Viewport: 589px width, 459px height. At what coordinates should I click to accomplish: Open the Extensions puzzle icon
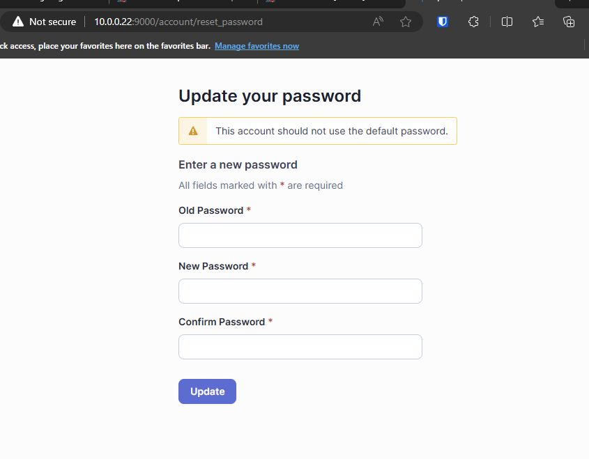coord(473,22)
